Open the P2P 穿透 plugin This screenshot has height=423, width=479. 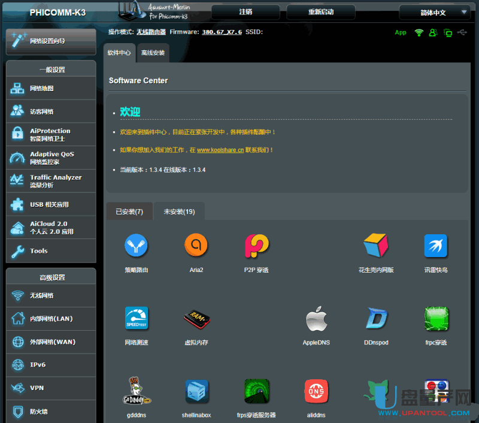pos(256,245)
